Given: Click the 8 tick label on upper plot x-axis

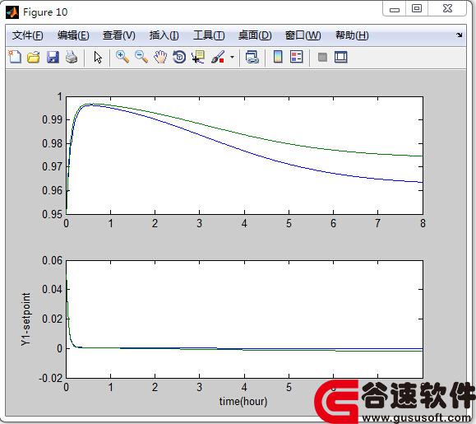Looking at the screenshot, I should pyautogui.click(x=423, y=224).
